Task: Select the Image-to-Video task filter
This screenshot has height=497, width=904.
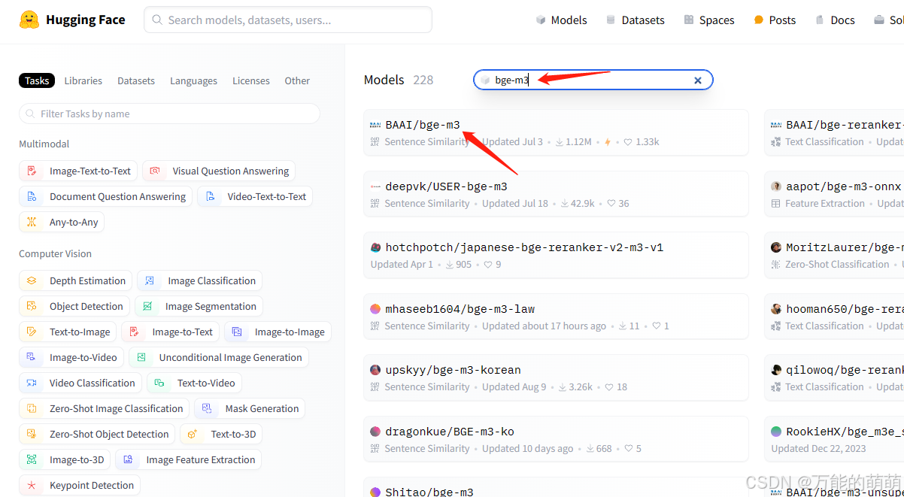Action: (71, 357)
